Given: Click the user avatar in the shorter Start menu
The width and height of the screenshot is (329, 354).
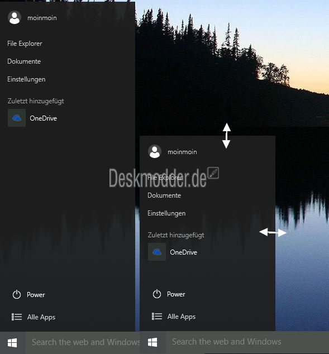Looking at the screenshot, I should click(155, 151).
